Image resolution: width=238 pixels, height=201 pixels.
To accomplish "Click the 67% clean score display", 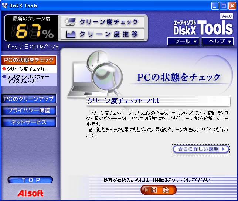I will coord(31,28).
